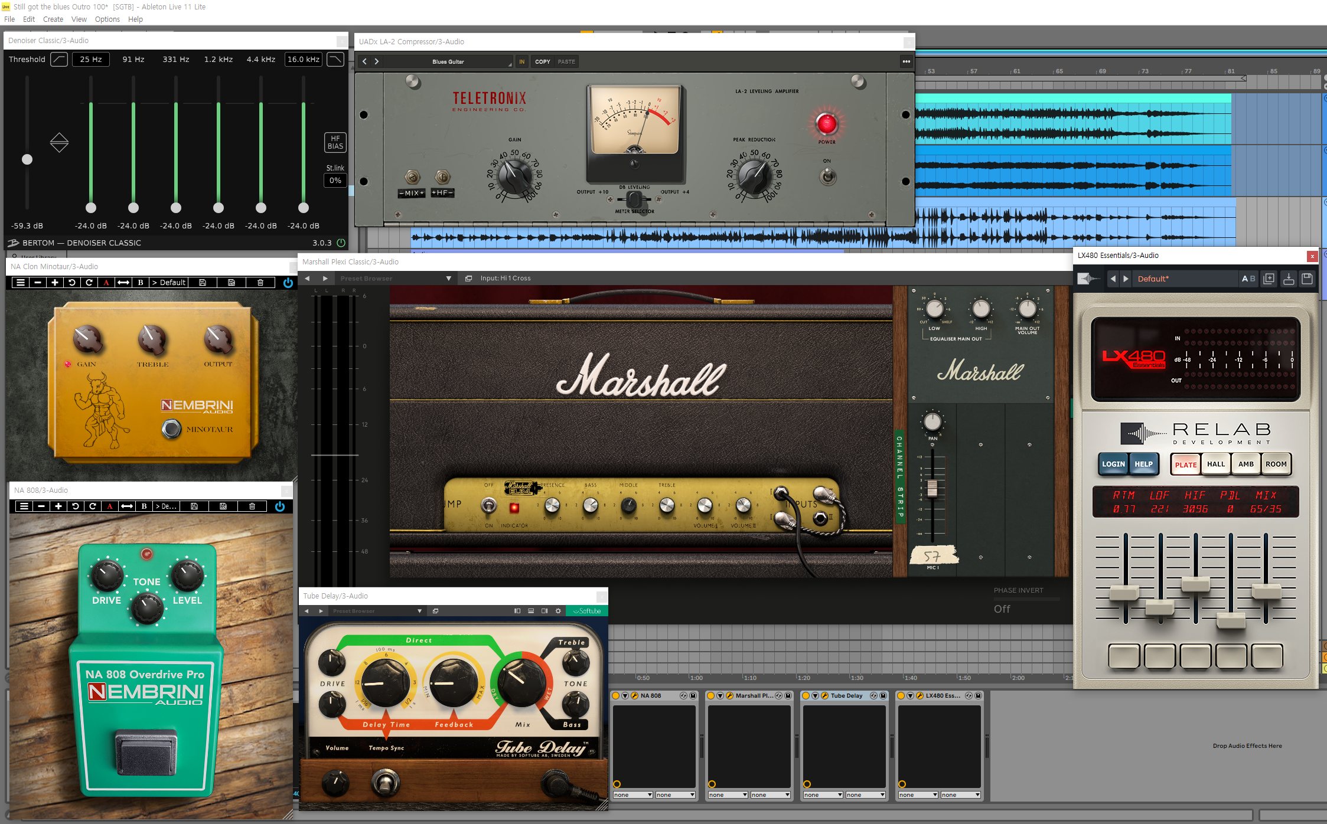The image size is (1327, 824).
Task: Click LX480 Essentials save preset disk icon
Action: click(x=1307, y=279)
